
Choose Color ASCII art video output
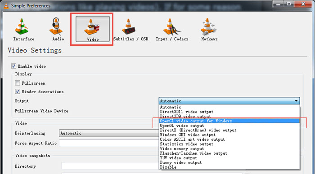[229, 139]
